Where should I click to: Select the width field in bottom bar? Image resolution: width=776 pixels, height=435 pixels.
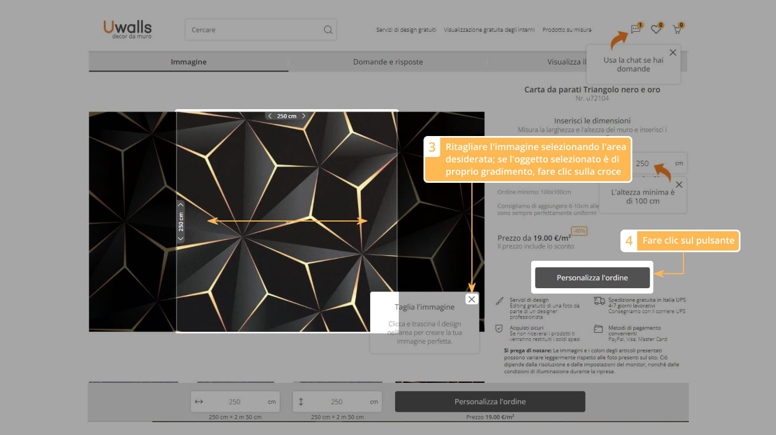click(234, 402)
